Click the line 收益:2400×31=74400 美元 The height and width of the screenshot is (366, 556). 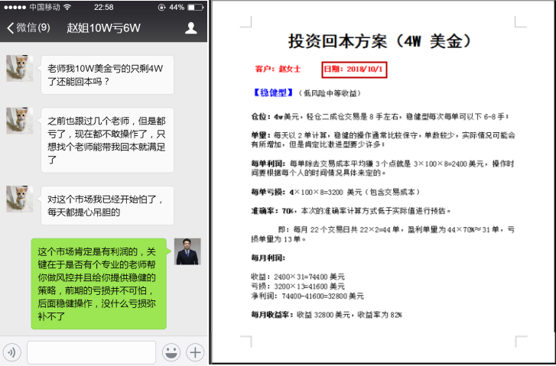[x=298, y=277]
